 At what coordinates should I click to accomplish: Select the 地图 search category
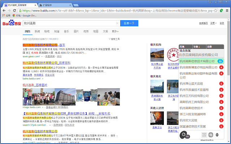coord(96,31)
